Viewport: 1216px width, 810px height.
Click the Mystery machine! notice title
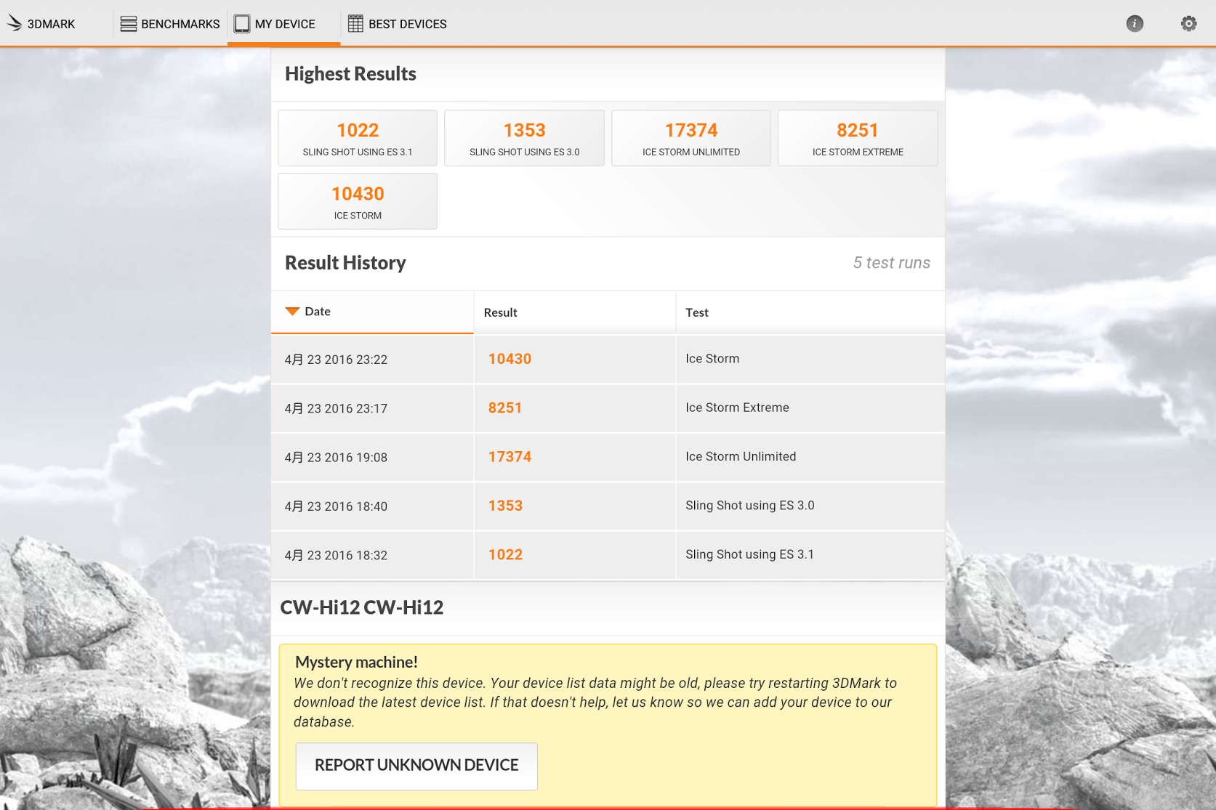356,662
